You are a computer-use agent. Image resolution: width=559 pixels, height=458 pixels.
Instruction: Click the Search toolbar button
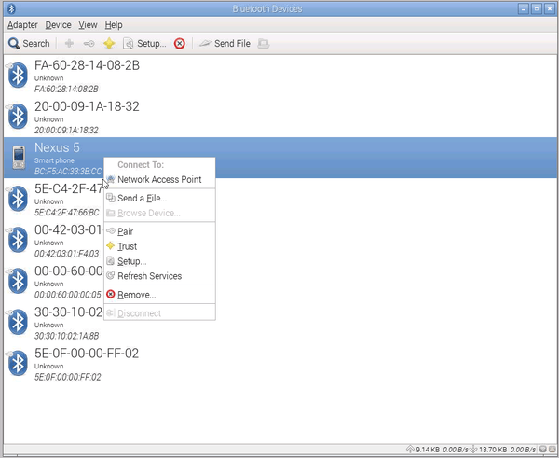[29, 43]
